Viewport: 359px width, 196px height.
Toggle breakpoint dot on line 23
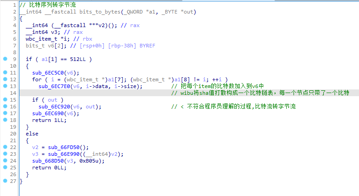(x=5, y=154)
